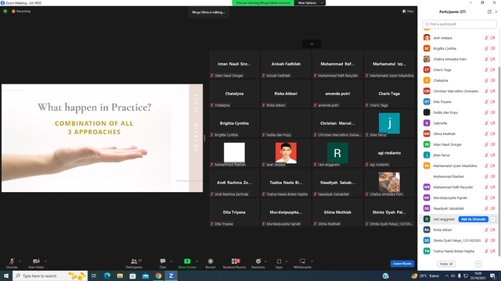Viewport: 501px width, 281px height.
Task: Open more options next to Mute All
Action: click(x=478, y=264)
